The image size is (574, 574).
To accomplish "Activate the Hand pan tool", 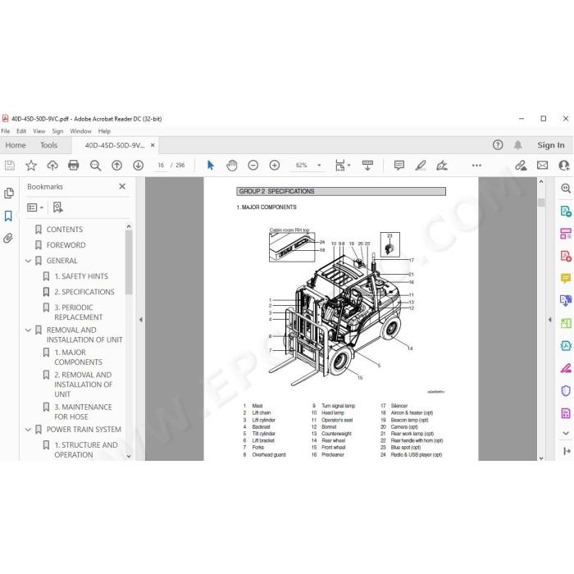I will pyautogui.click(x=232, y=166).
